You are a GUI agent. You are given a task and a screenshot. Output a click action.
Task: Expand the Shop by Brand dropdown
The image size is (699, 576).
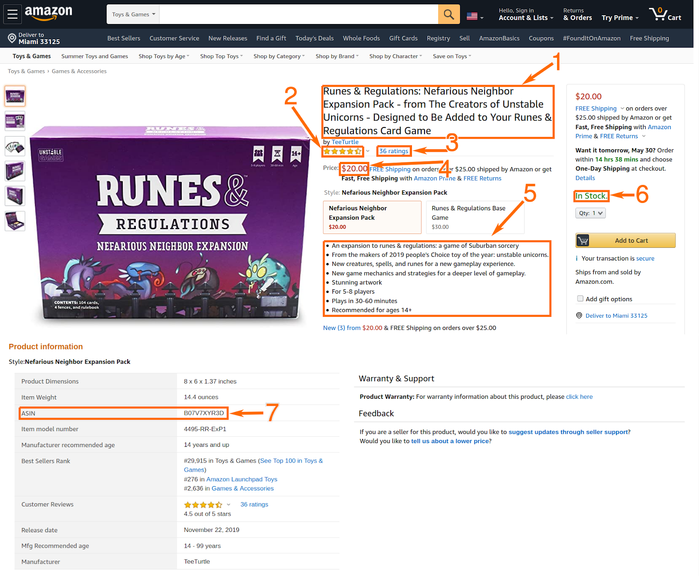click(x=337, y=56)
